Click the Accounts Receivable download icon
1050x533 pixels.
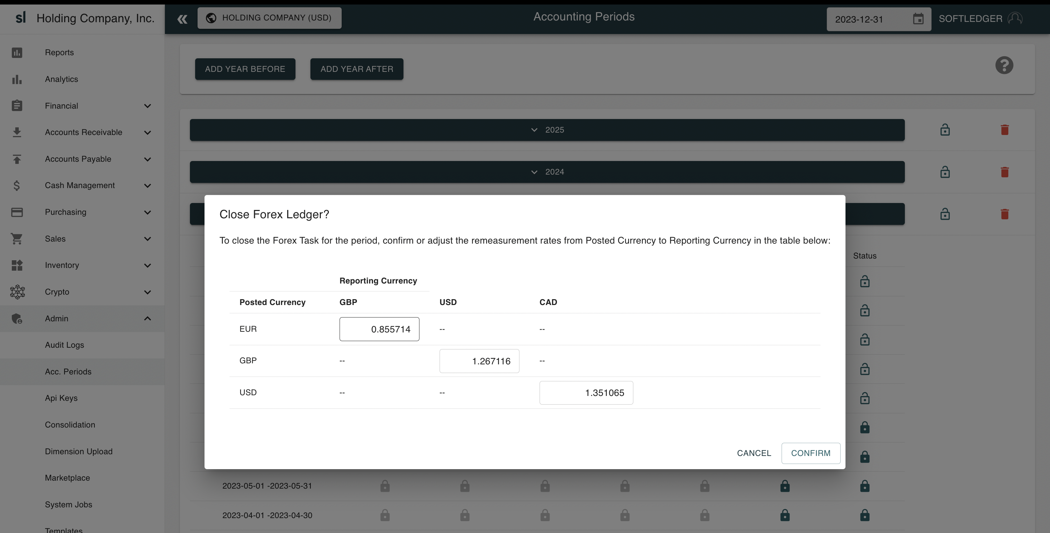click(x=17, y=132)
